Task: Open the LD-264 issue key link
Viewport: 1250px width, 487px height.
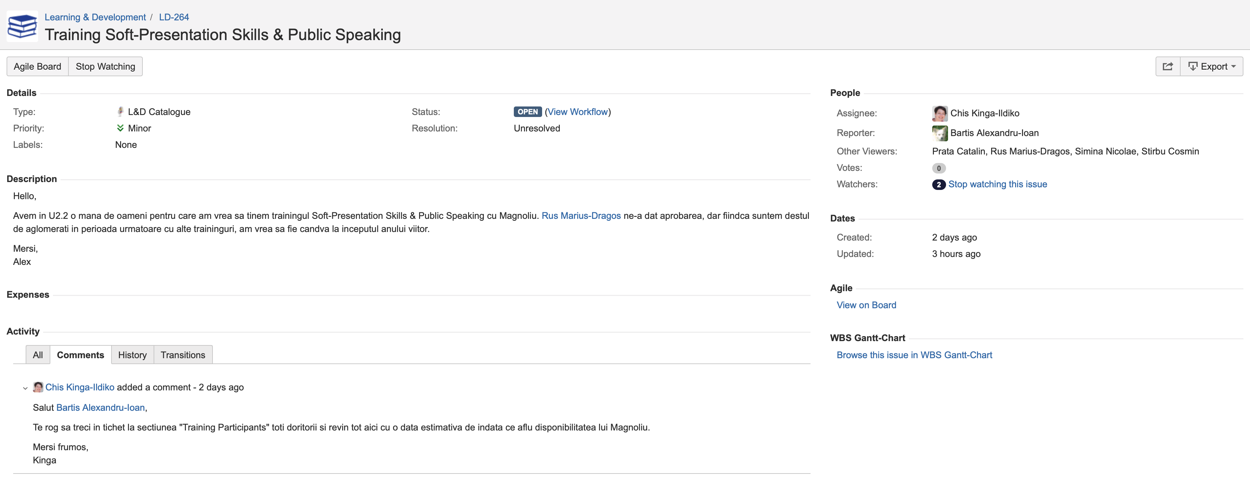Action: click(x=174, y=17)
